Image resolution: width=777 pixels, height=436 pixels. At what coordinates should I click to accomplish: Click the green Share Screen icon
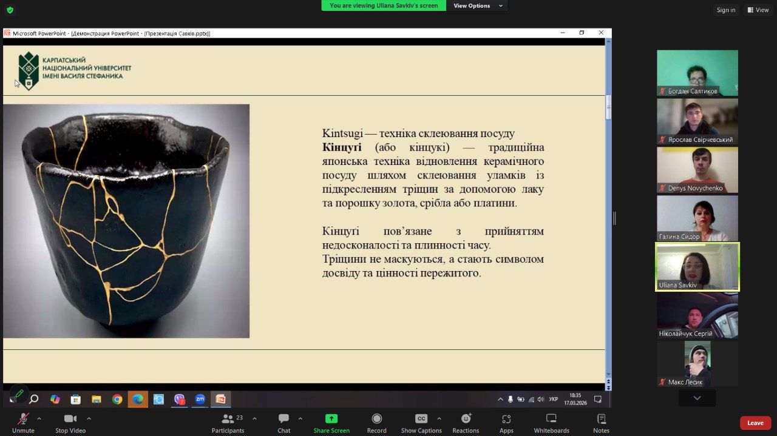331,419
